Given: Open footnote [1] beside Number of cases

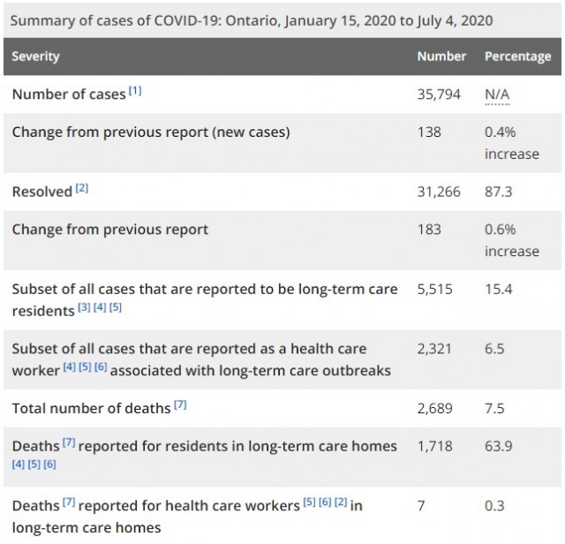Looking at the screenshot, I should pos(135,91).
